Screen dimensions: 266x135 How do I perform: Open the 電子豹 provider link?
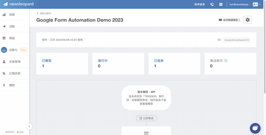tap(20, 132)
